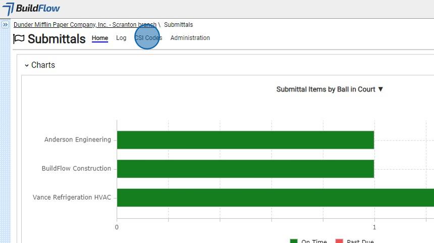The width and height of the screenshot is (434, 243).
Task: Click the BuildFlow Construction green bar
Action: point(245,169)
